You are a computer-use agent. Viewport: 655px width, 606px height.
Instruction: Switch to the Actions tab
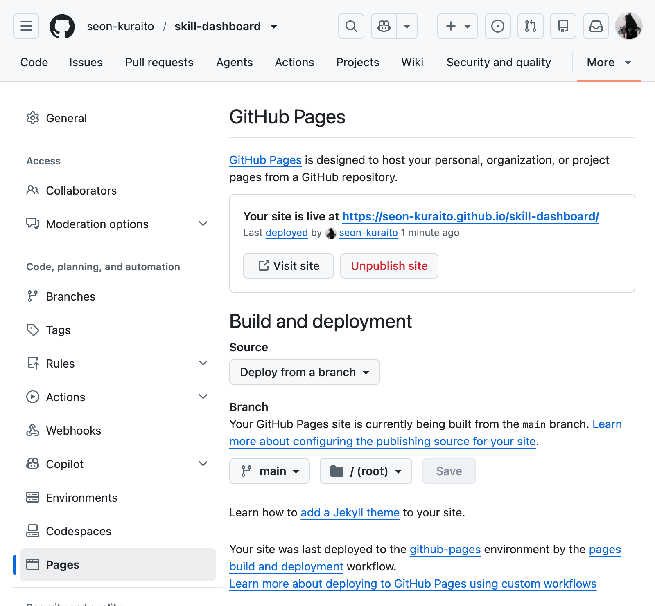[x=295, y=62]
